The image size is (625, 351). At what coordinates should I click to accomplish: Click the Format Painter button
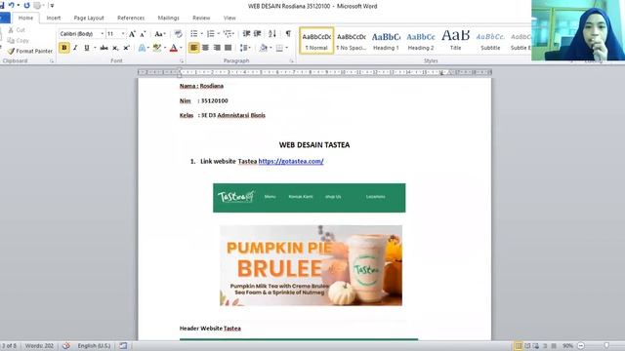(x=30, y=51)
